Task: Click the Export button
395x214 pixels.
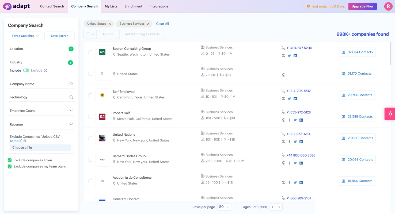Action: (x=108, y=34)
